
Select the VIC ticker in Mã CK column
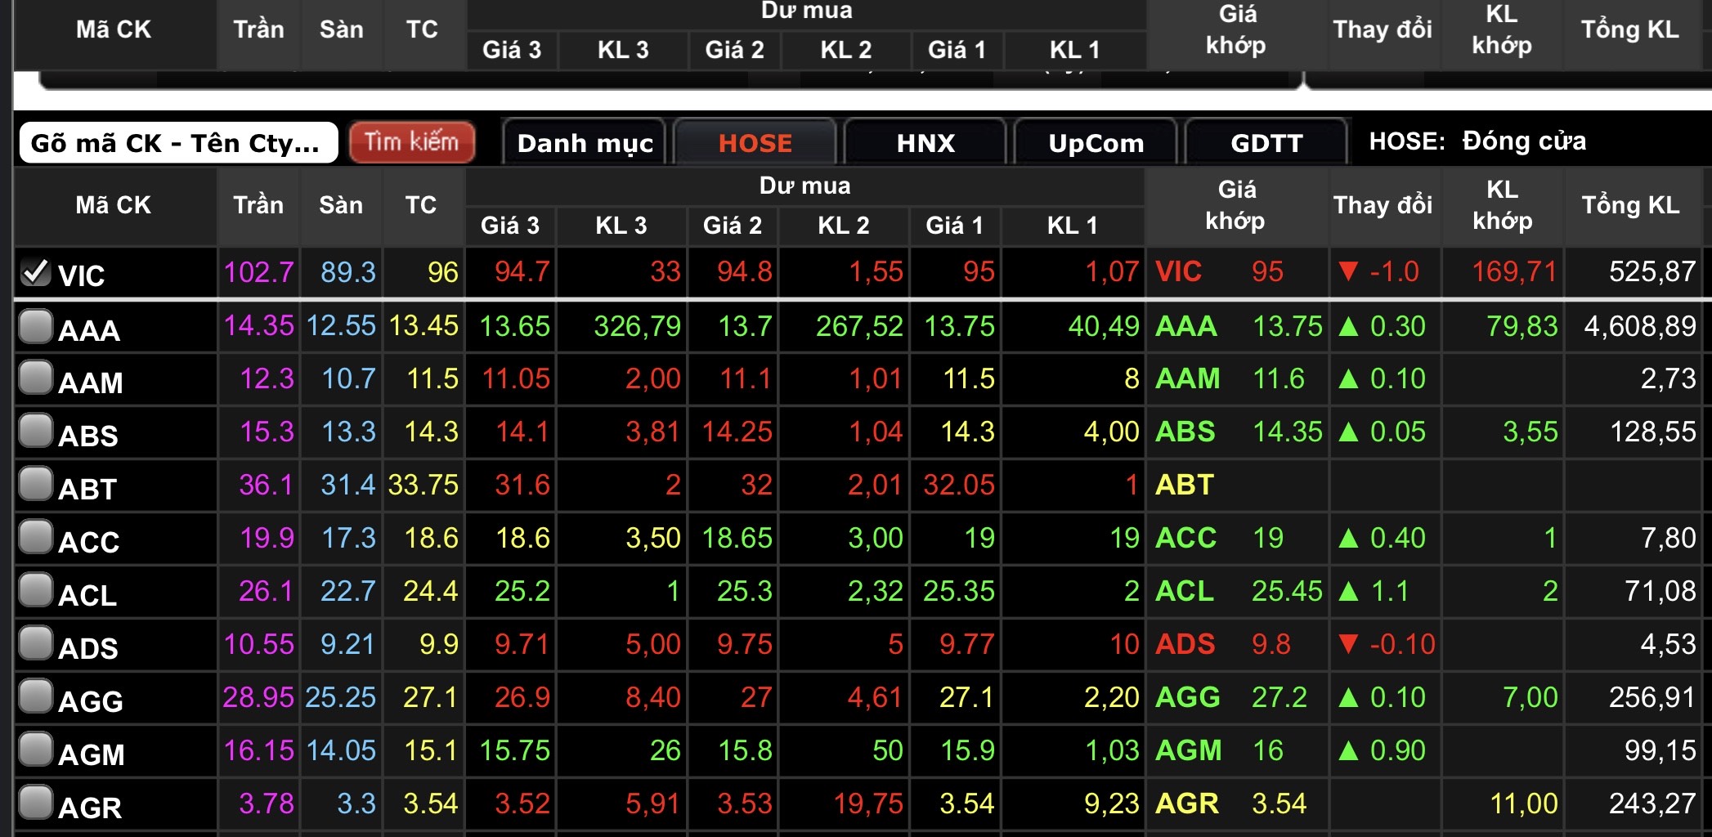pyautogui.click(x=82, y=275)
